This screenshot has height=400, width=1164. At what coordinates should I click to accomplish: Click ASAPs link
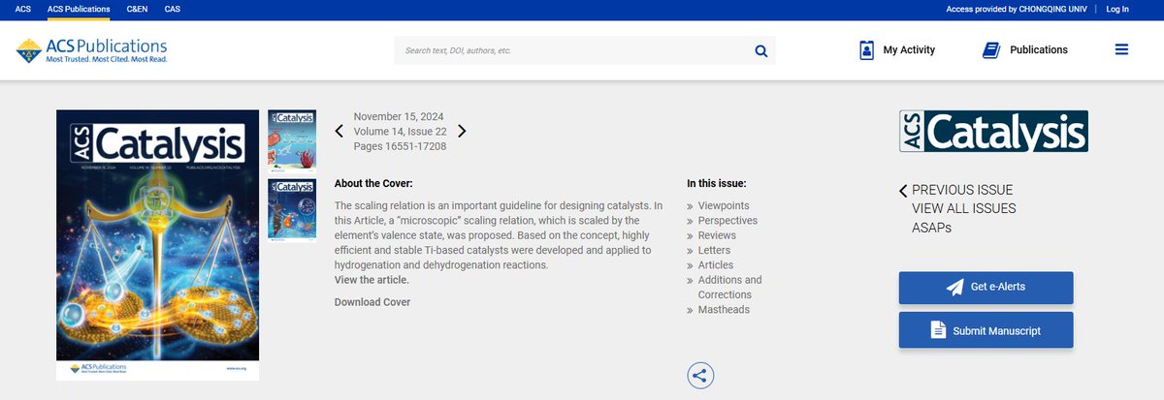click(x=932, y=228)
